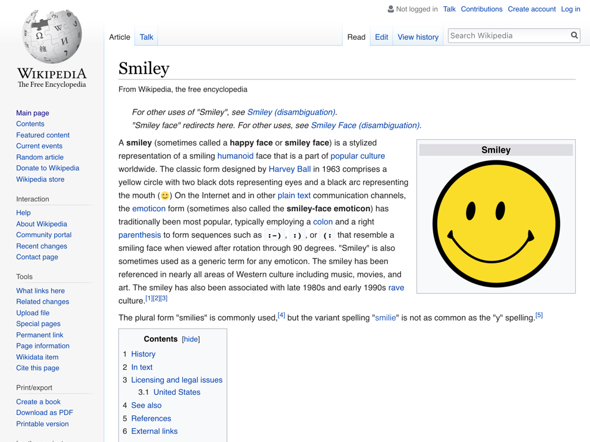Open the large Smiley infobox image

coord(496,224)
